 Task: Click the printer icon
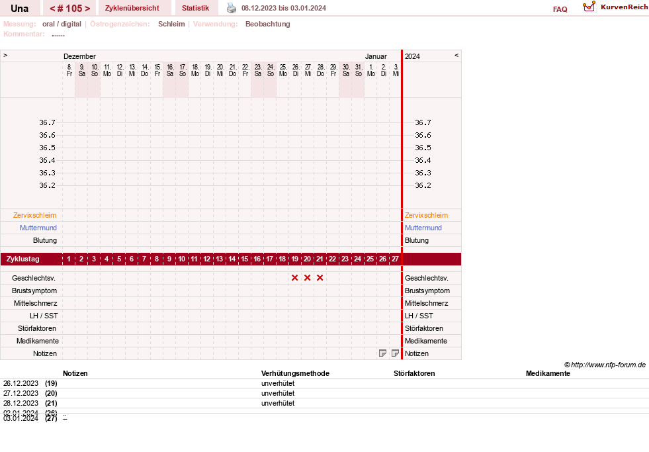[x=232, y=8]
